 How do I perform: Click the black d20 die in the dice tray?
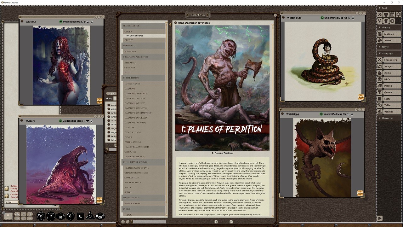[40, 216]
